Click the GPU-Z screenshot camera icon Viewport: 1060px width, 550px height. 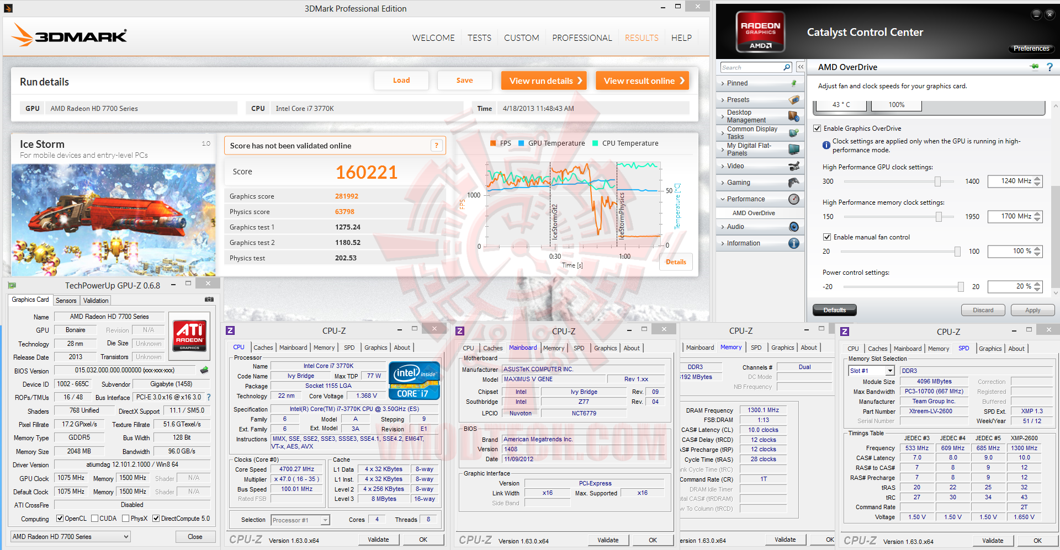click(x=209, y=300)
